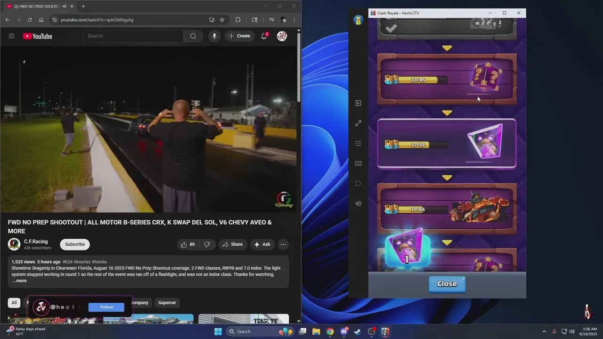Viewport: 603px width, 339px height.
Task: Click the 37/65 crown progress bar
Action: tap(417, 210)
